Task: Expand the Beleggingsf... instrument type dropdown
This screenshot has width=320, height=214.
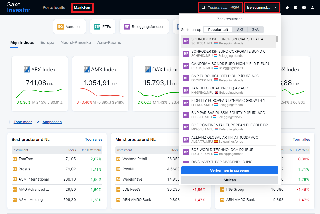Action: 262,8
